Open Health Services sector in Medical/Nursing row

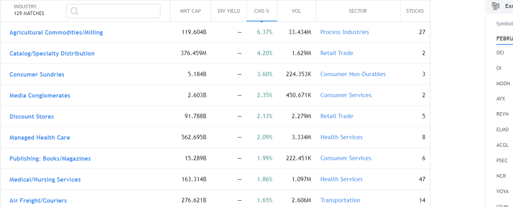341,179
